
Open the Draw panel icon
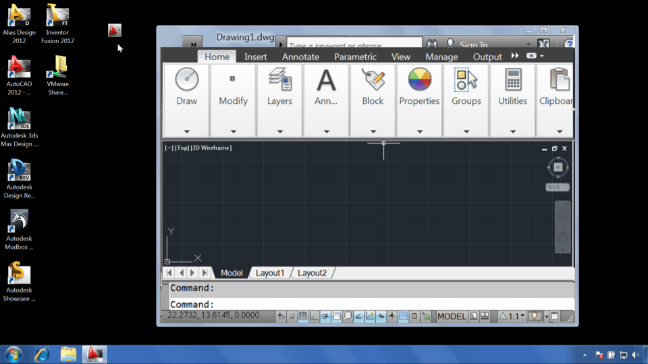click(x=187, y=80)
